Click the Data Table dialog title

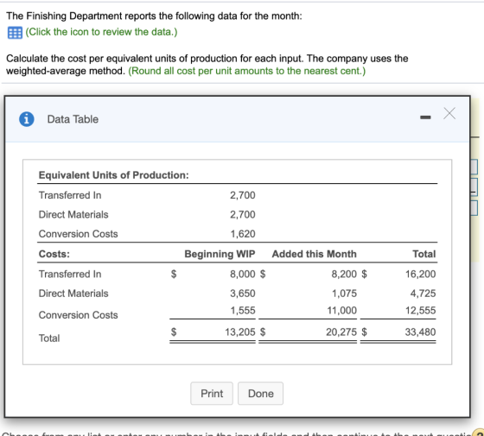(73, 119)
